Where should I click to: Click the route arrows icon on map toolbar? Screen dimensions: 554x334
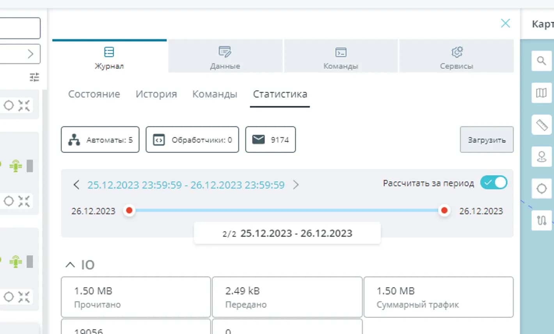click(x=542, y=220)
